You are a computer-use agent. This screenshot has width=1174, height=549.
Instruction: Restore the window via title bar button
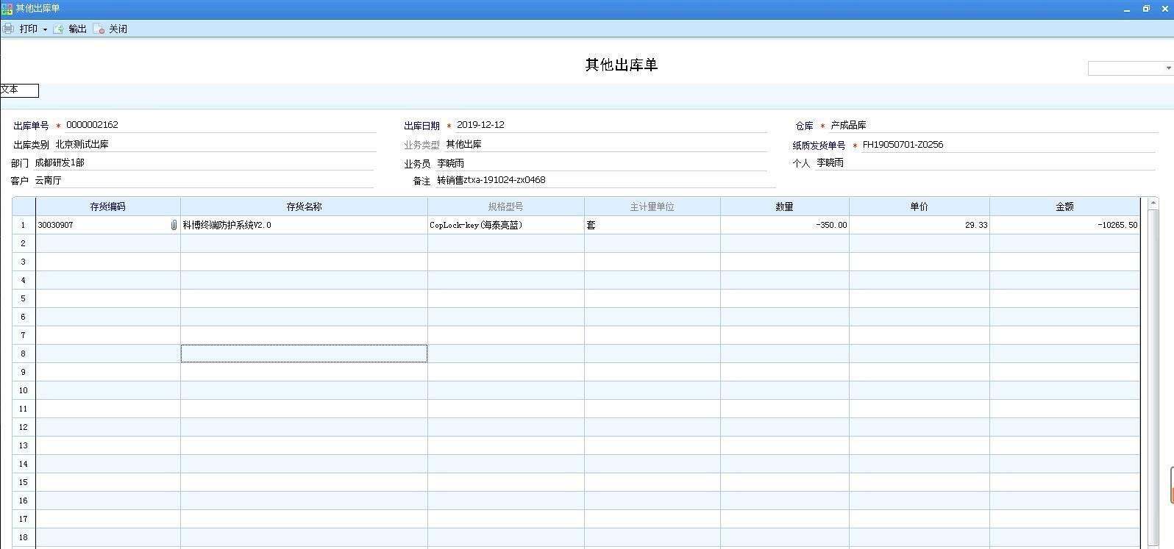point(1146,9)
